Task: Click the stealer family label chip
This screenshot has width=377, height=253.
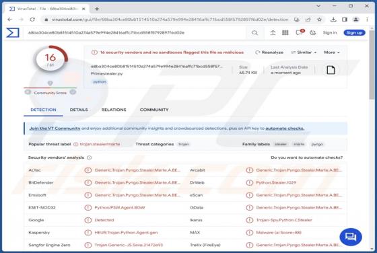Action: (281, 144)
